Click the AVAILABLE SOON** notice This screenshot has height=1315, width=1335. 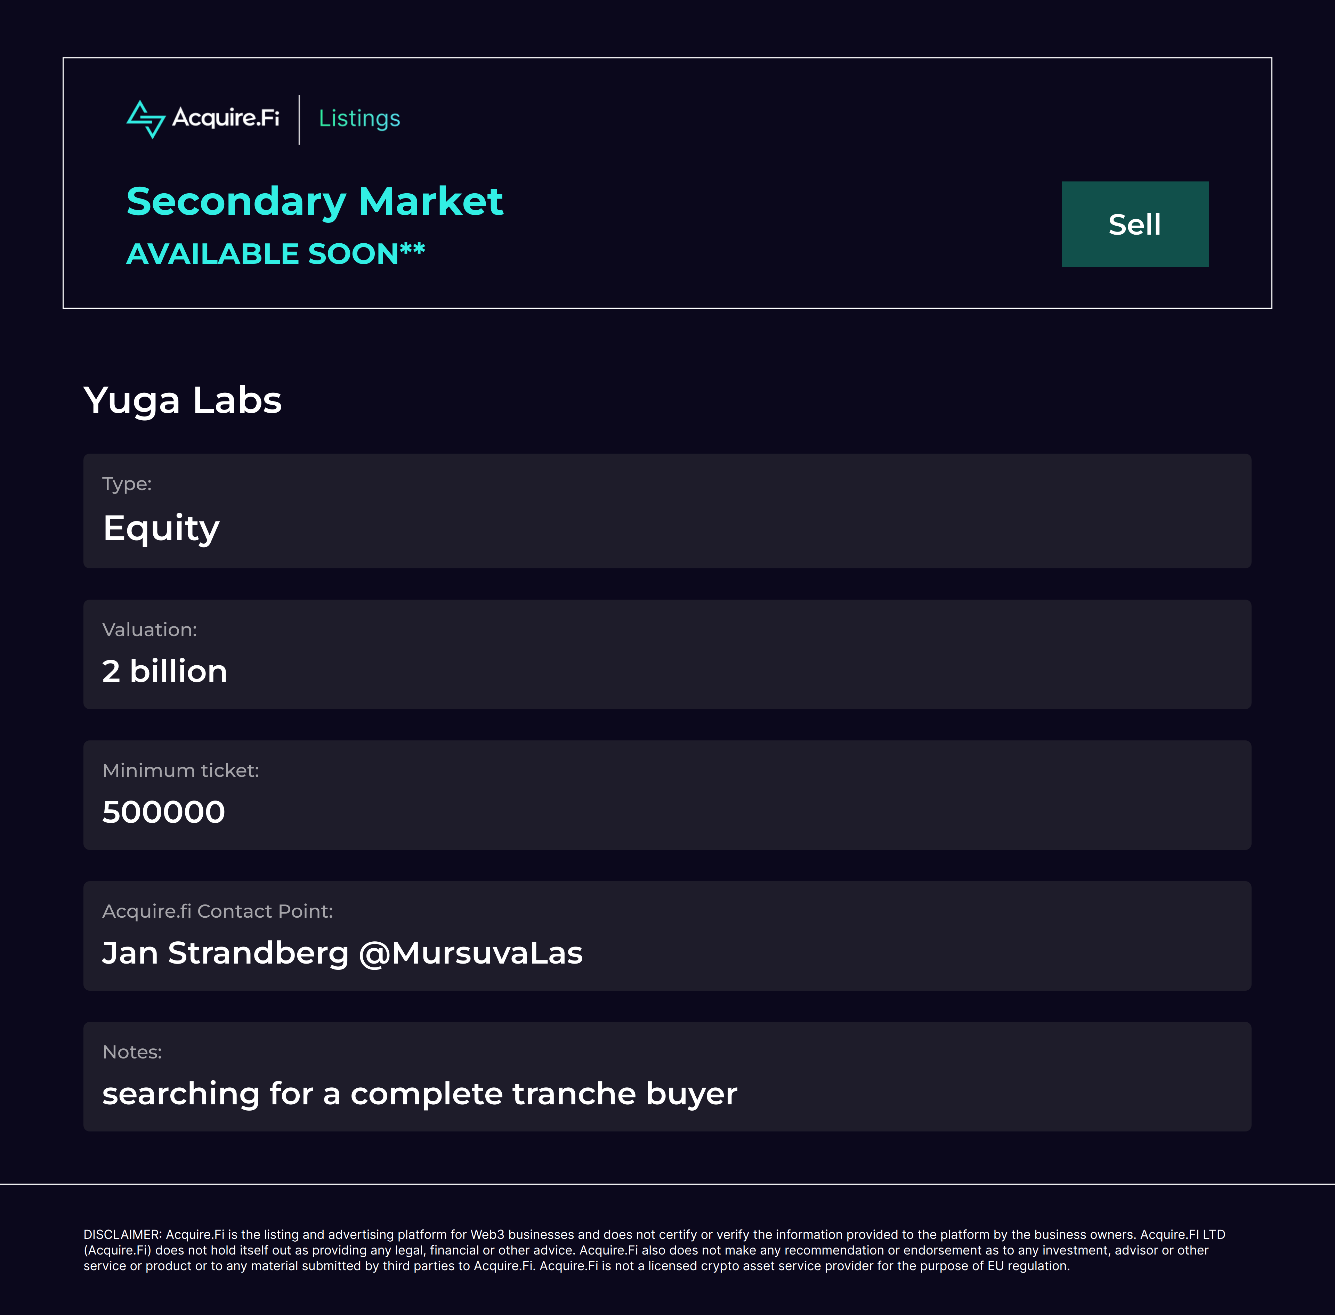tap(276, 254)
